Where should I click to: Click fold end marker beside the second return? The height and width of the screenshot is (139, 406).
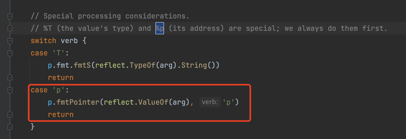[10, 114]
